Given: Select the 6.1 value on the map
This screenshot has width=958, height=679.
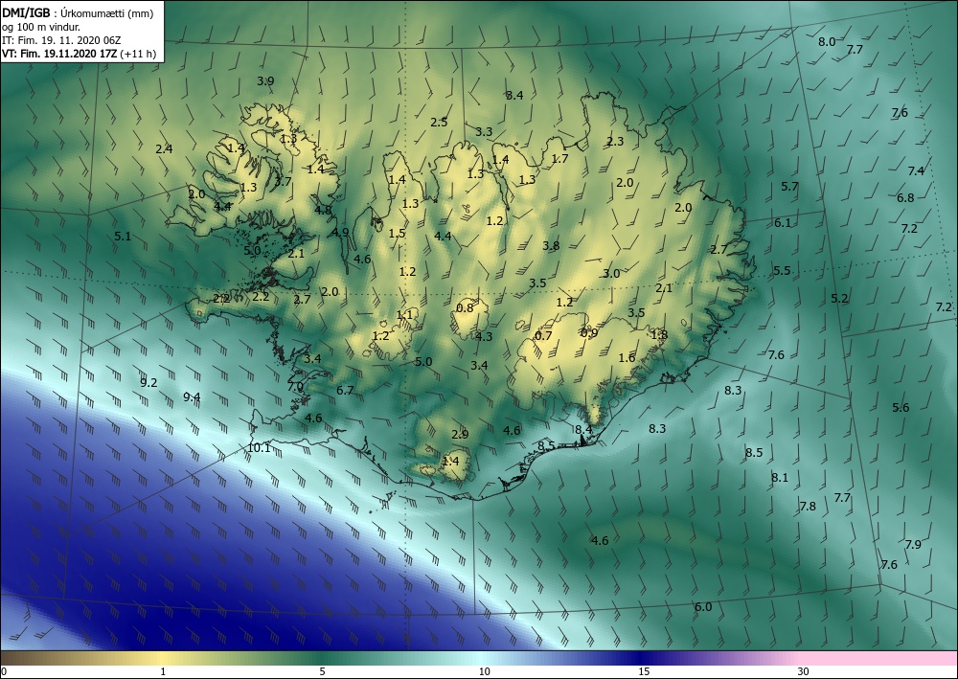Looking at the screenshot, I should [x=783, y=223].
